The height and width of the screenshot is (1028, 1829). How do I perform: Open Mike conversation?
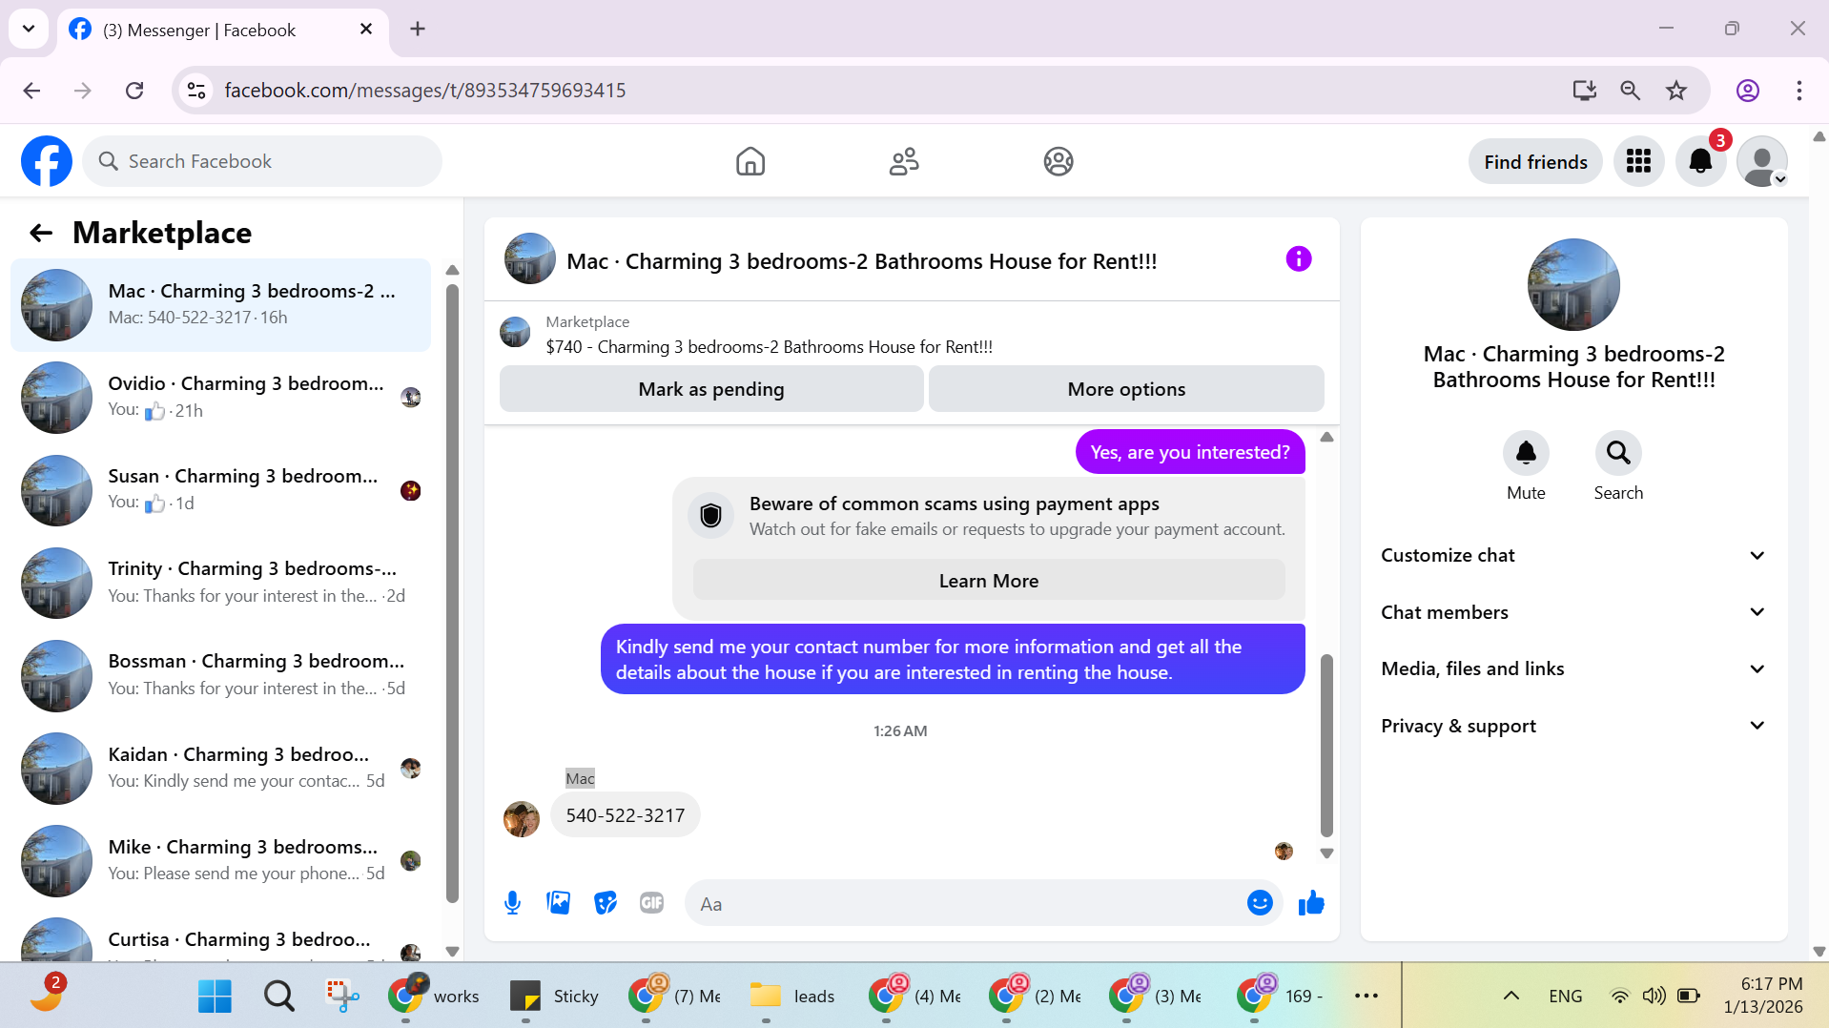coord(220,860)
